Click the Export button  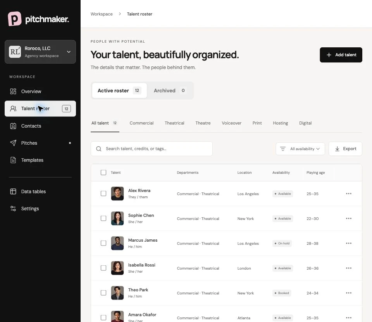pos(345,149)
